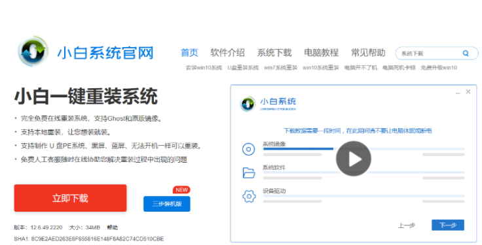The image size is (482, 245).
Task: Click the NEW badge above 三步装机版
Action: (181, 190)
